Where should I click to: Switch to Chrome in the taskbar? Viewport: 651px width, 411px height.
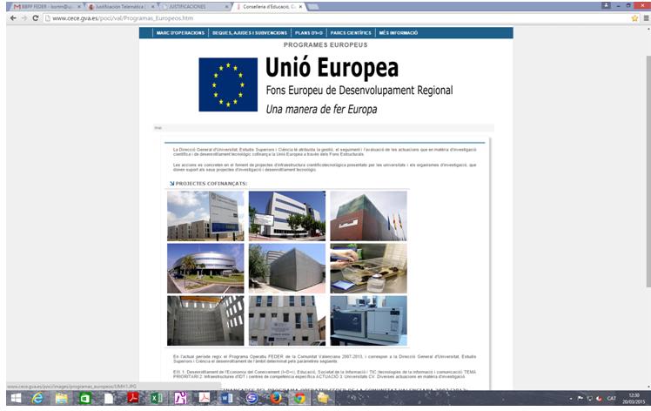pos(299,398)
